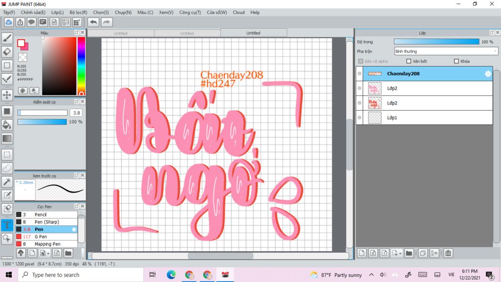Image resolution: width=501 pixels, height=282 pixels.
Task: Enable the Khóa checkbox
Action: click(456, 61)
